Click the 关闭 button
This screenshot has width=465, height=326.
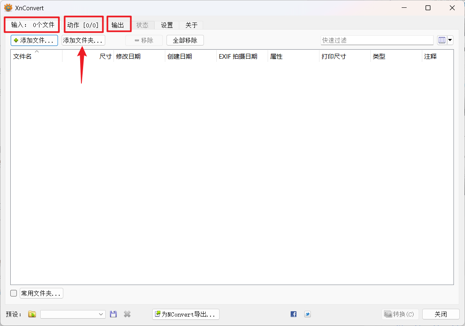point(441,314)
